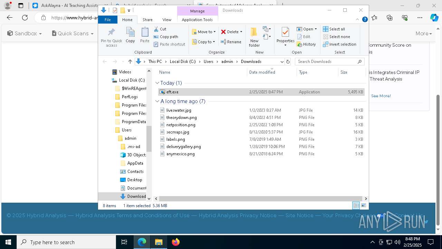This screenshot has width=442, height=249.
Task: Click Windows taskbar search box
Action: (66, 242)
